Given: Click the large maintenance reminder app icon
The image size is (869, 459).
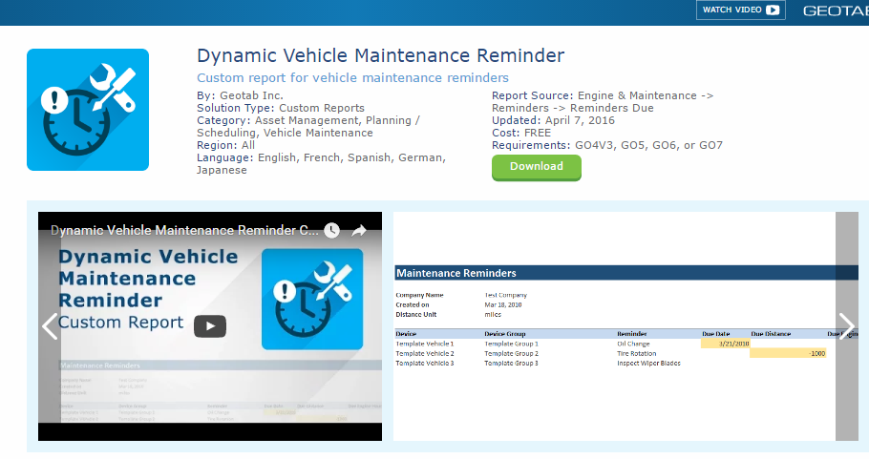Looking at the screenshot, I should [x=88, y=110].
